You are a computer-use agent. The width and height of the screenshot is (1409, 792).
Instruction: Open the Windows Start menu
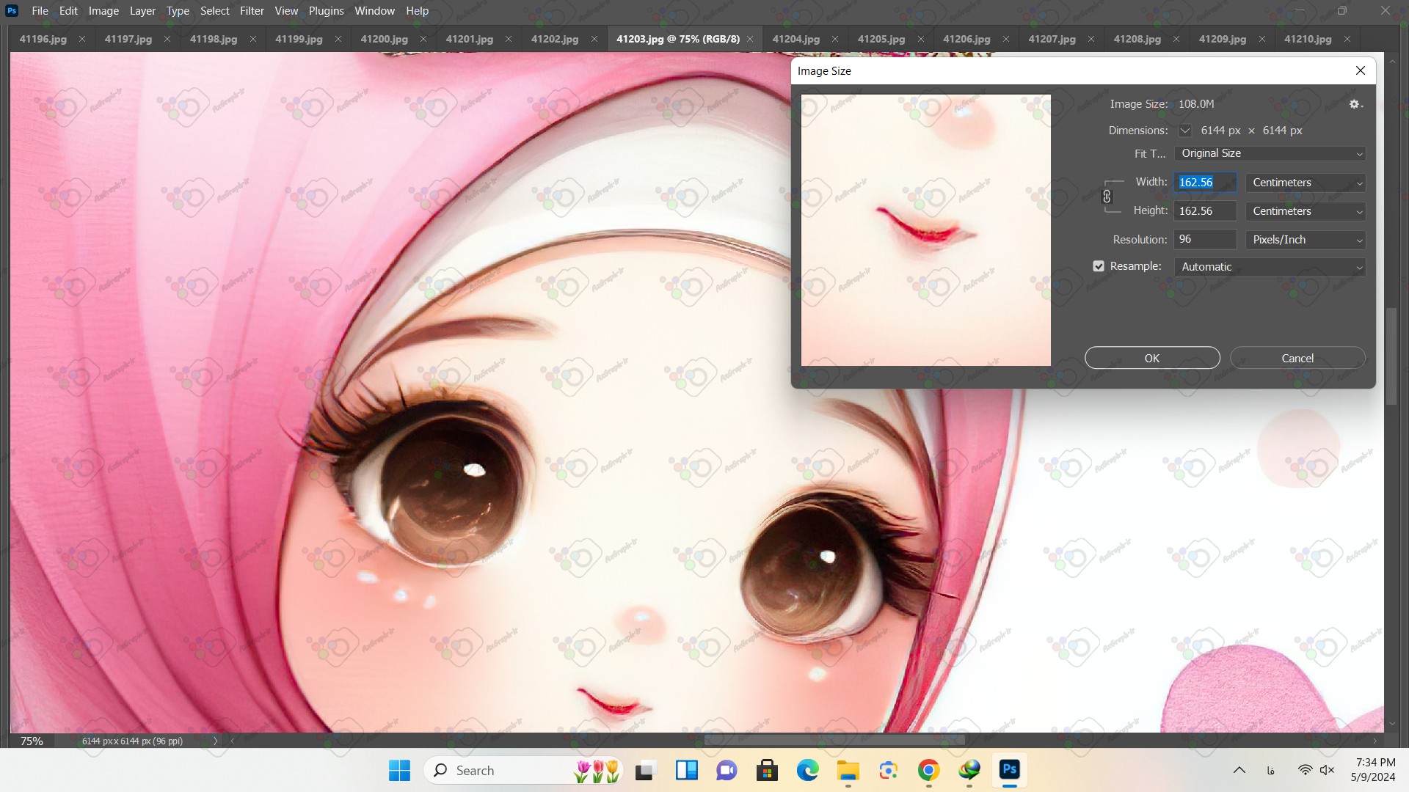tap(399, 770)
